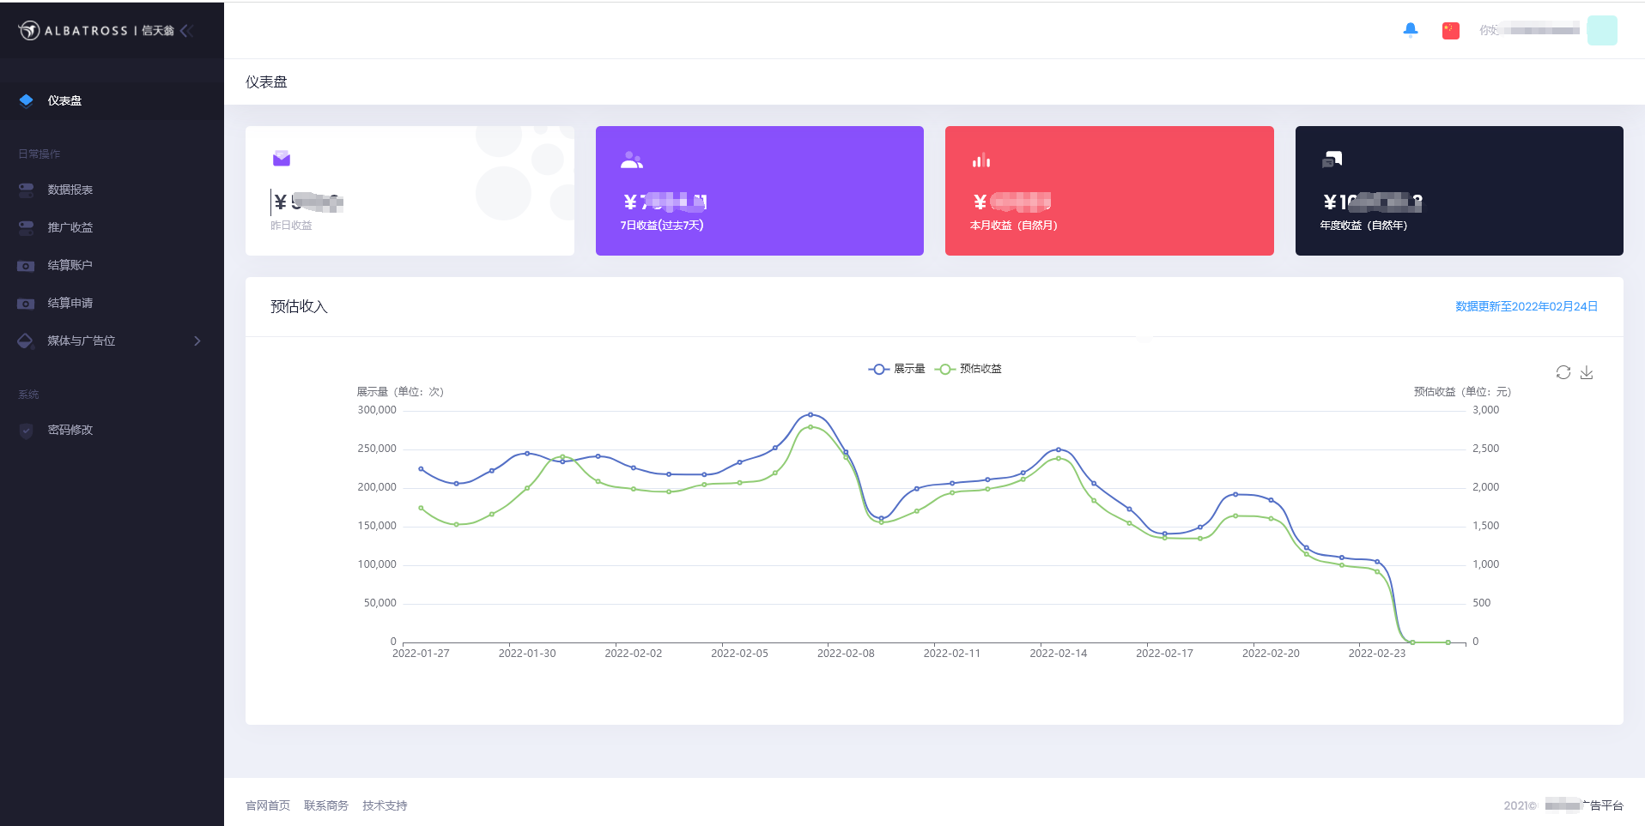Viewport: 1645px width, 826px height.
Task: Refresh the chart with the reload icon
Action: [x=1563, y=372]
